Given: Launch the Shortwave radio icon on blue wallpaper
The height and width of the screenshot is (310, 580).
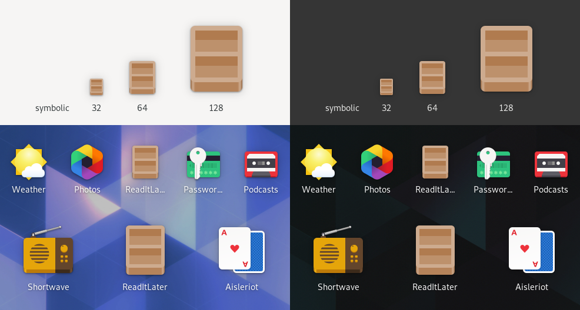Looking at the screenshot, I should (x=48, y=250).
